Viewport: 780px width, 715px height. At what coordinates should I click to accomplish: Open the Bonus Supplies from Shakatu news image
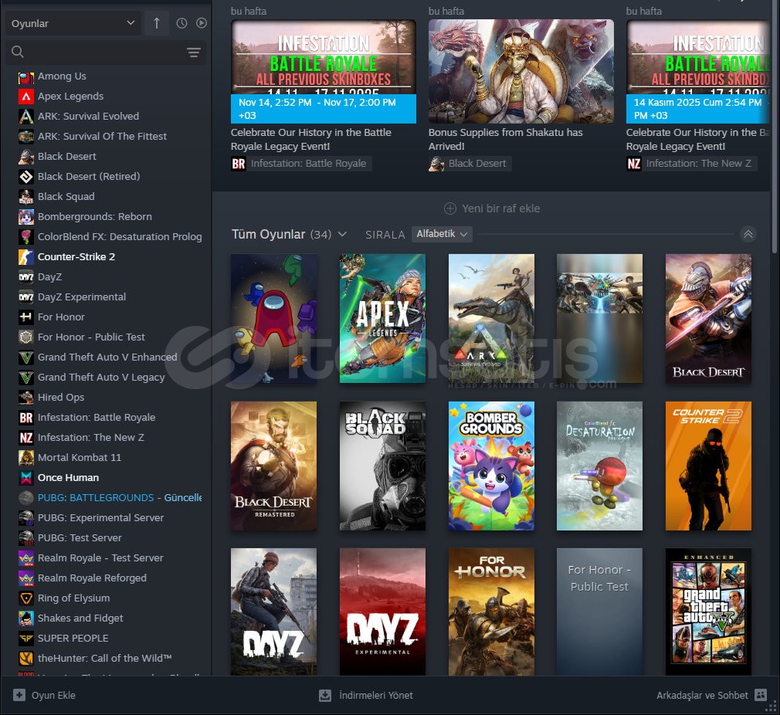[521, 72]
